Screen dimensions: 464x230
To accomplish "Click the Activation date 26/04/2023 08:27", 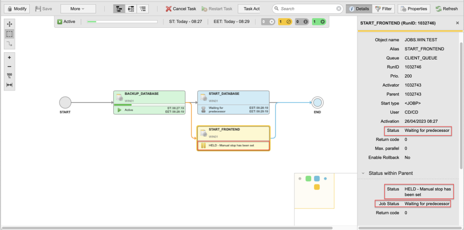I will (x=421, y=121).
